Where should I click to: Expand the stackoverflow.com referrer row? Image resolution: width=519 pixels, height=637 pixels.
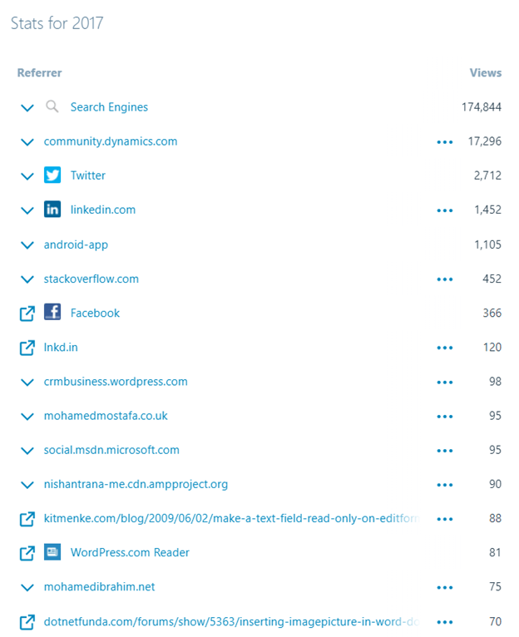pyautogui.click(x=27, y=279)
